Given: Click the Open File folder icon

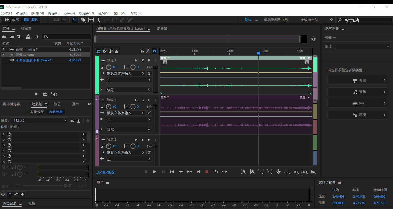Looking at the screenshot, I should point(4,37).
